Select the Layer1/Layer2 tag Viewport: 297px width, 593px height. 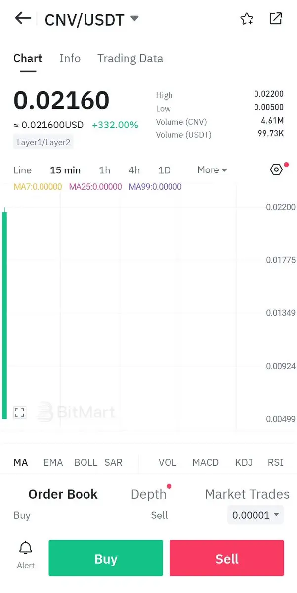coord(43,142)
